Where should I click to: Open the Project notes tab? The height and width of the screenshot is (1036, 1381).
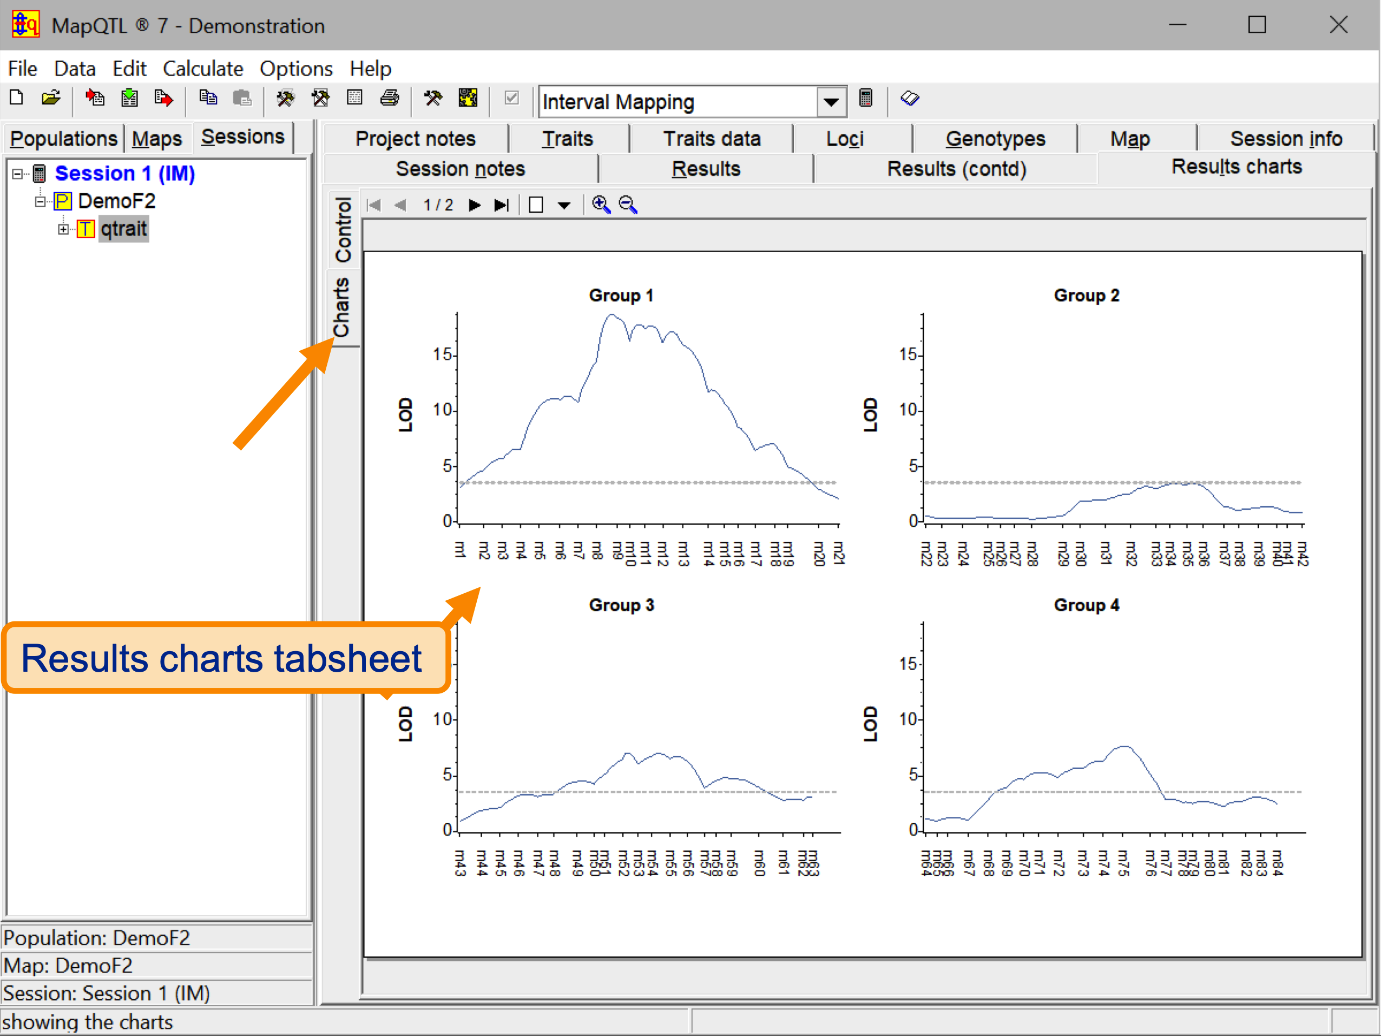click(x=415, y=139)
